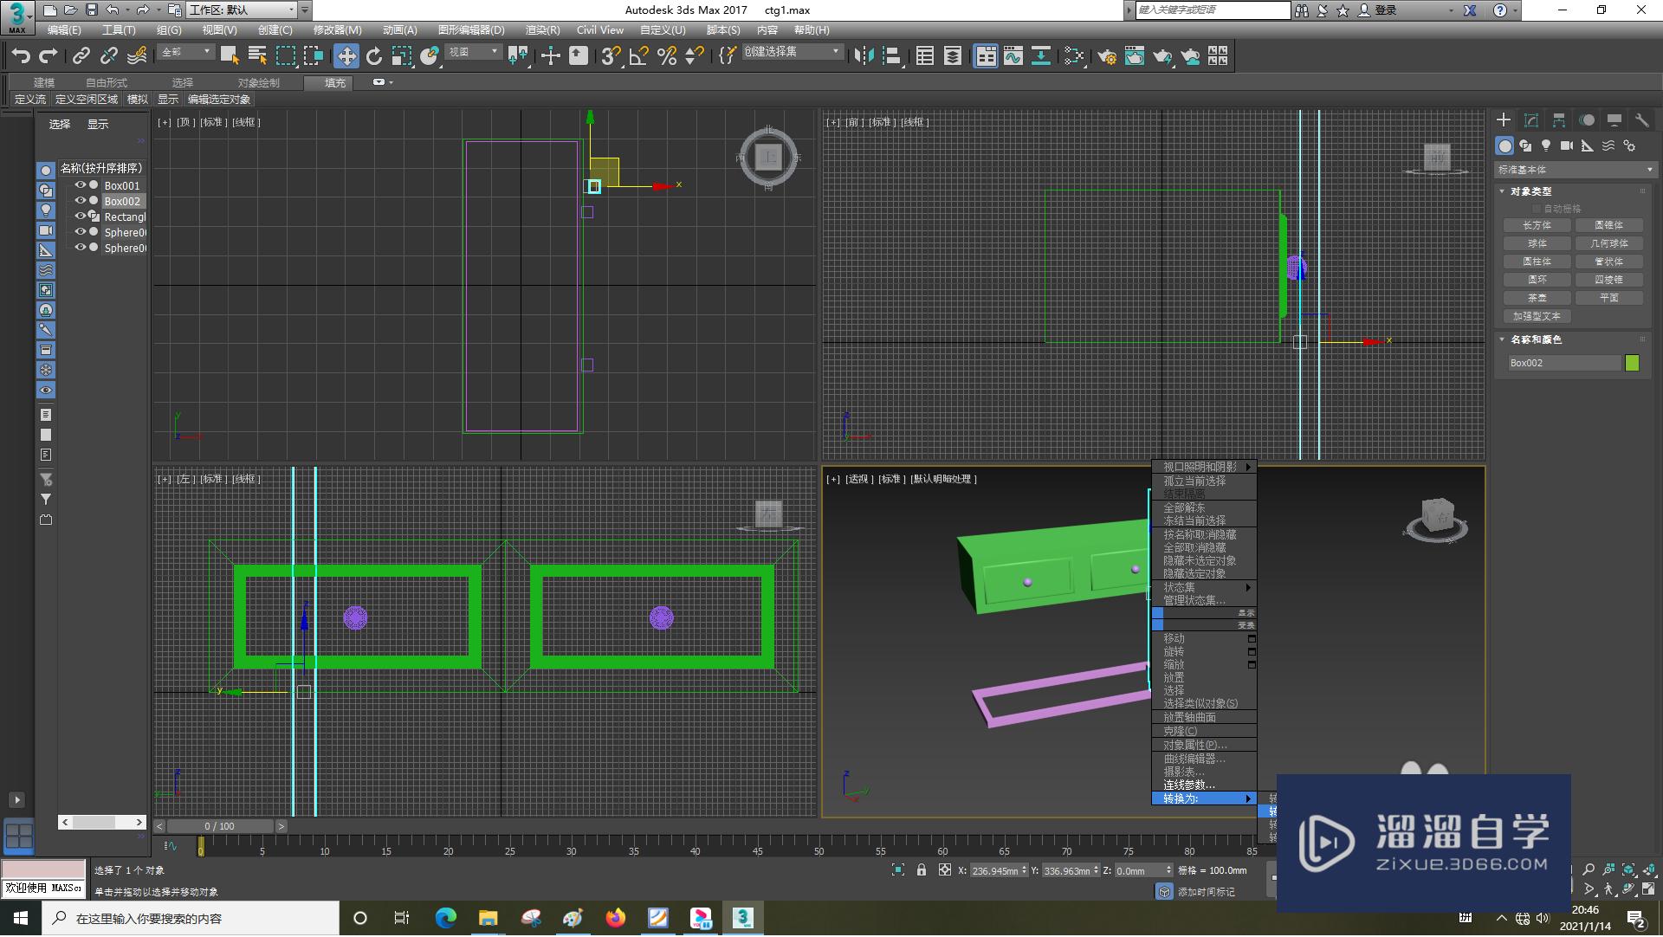
Task: Open the Layer Explorer icon
Action: [x=953, y=56]
